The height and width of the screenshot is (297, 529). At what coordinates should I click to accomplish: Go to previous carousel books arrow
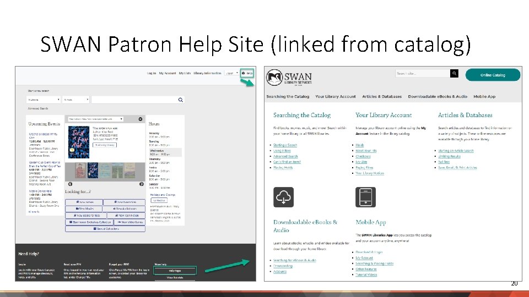[70, 184]
